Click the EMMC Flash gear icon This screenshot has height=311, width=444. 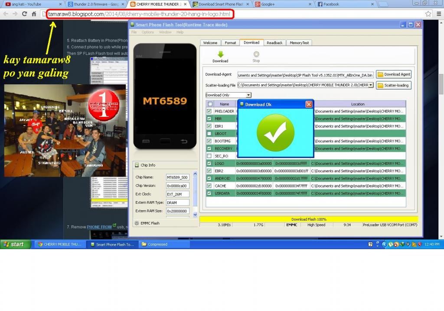[137, 223]
